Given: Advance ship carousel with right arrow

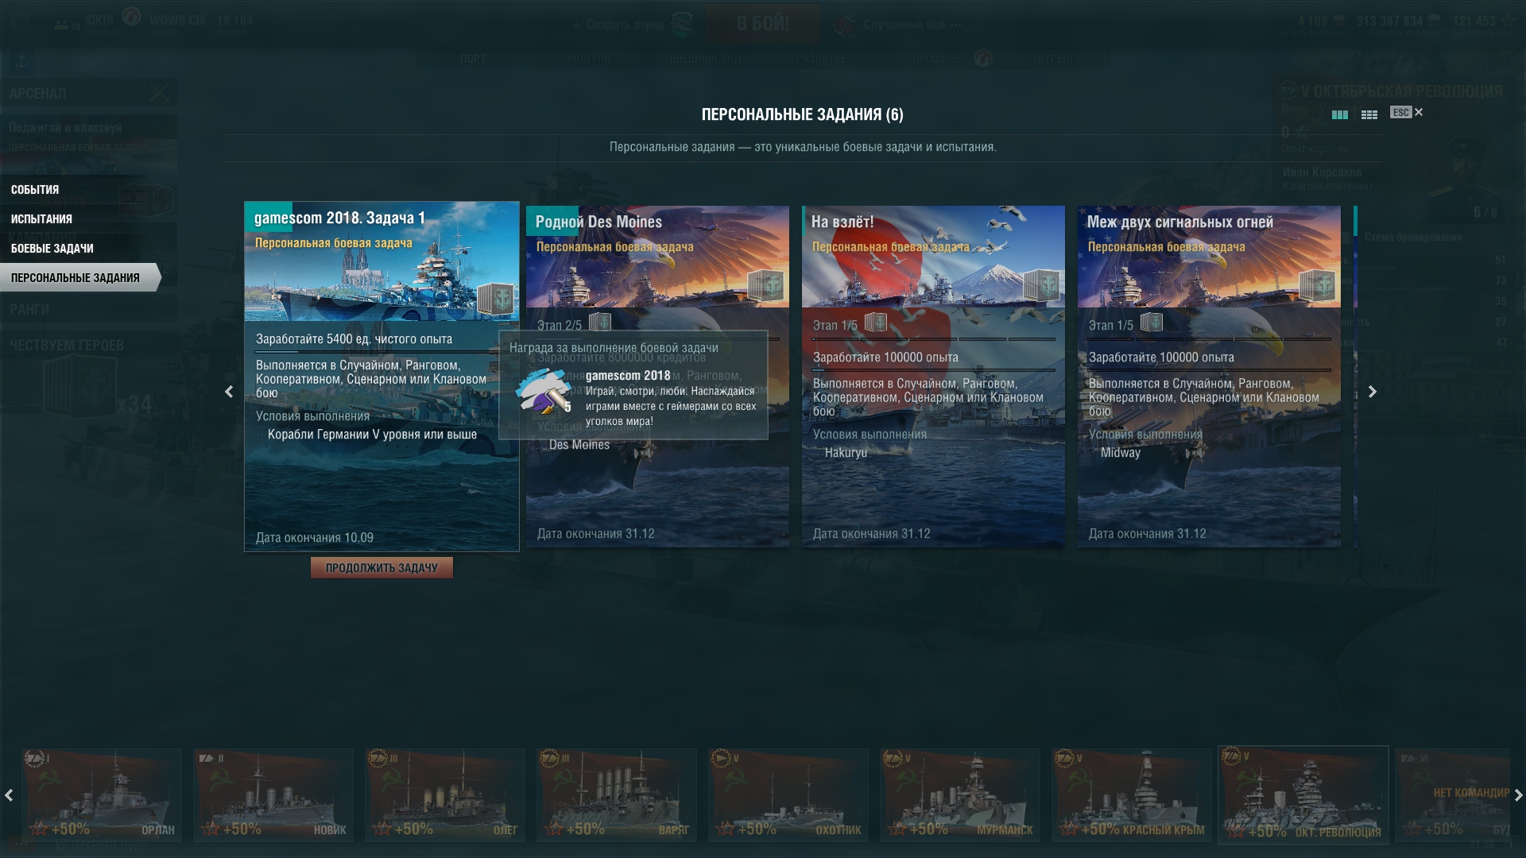Looking at the screenshot, I should pyautogui.click(x=1518, y=794).
